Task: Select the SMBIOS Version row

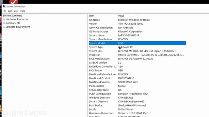Action: (137, 63)
